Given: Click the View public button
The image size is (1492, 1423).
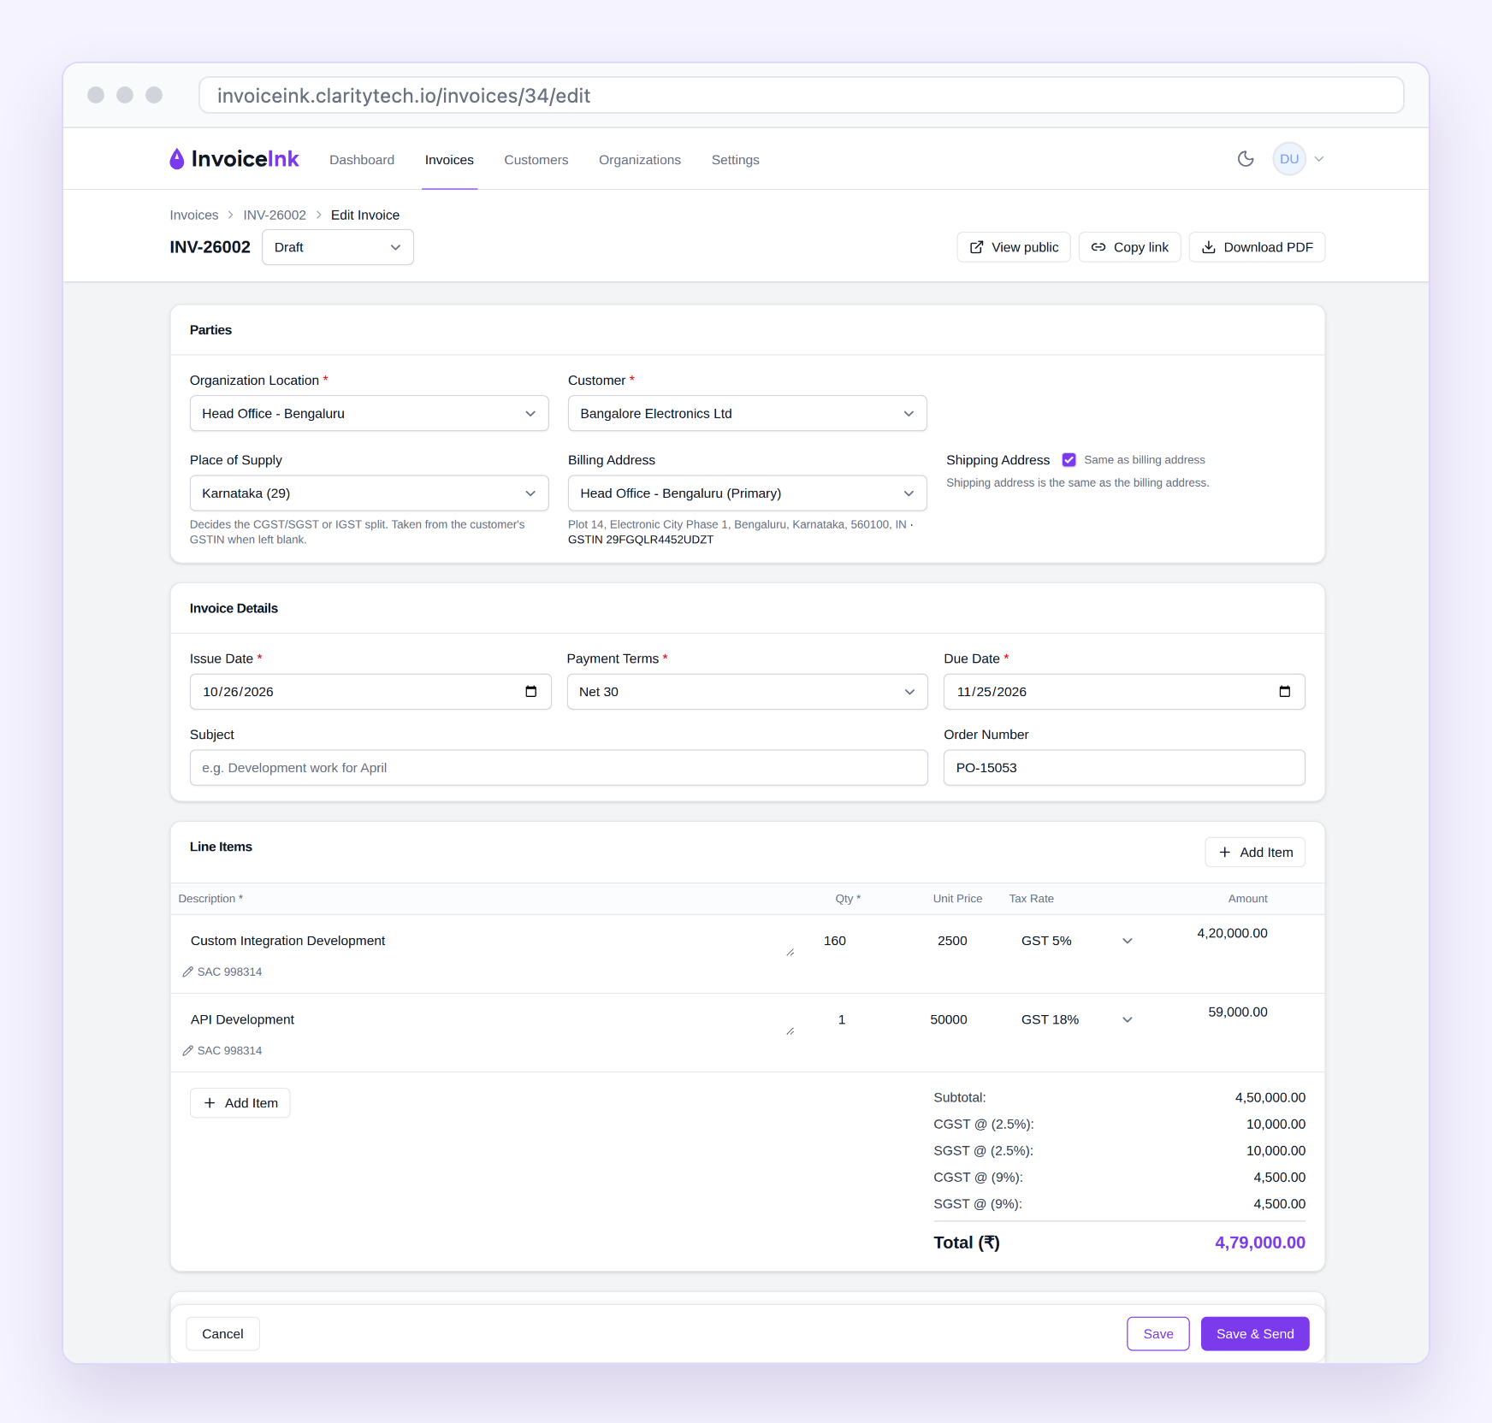Looking at the screenshot, I should pyautogui.click(x=1014, y=247).
